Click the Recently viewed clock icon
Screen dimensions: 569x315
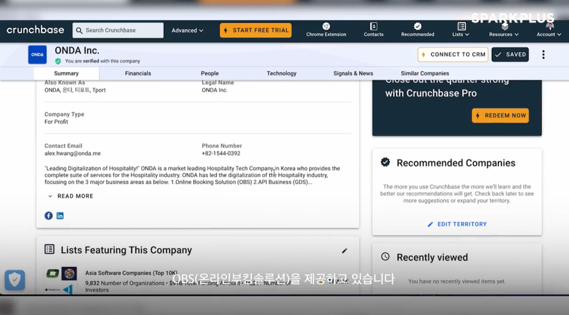click(x=385, y=257)
